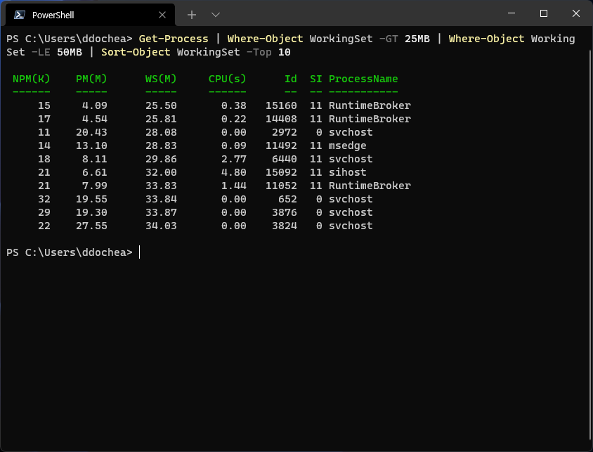Viewport: 593px width, 452px height.
Task: Click PM value 20.43
Action: [91, 132]
